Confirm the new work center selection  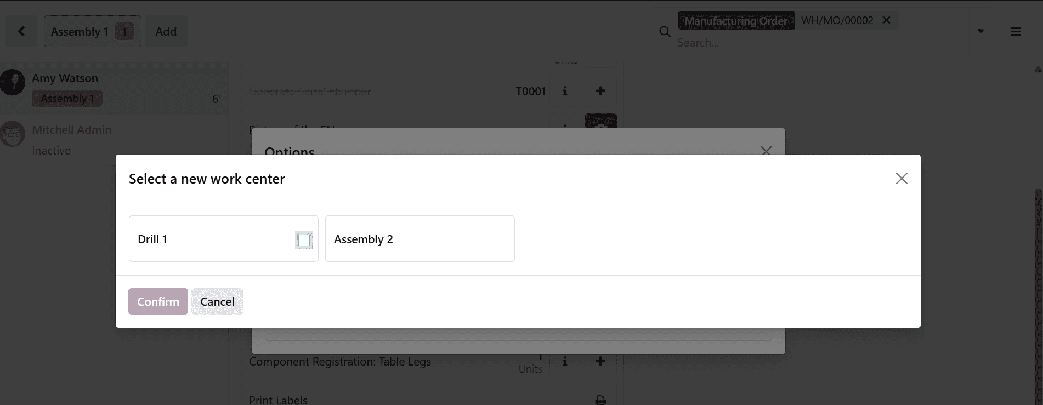click(x=157, y=301)
